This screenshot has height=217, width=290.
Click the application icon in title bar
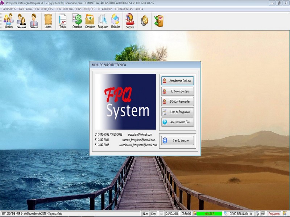point(3,3)
